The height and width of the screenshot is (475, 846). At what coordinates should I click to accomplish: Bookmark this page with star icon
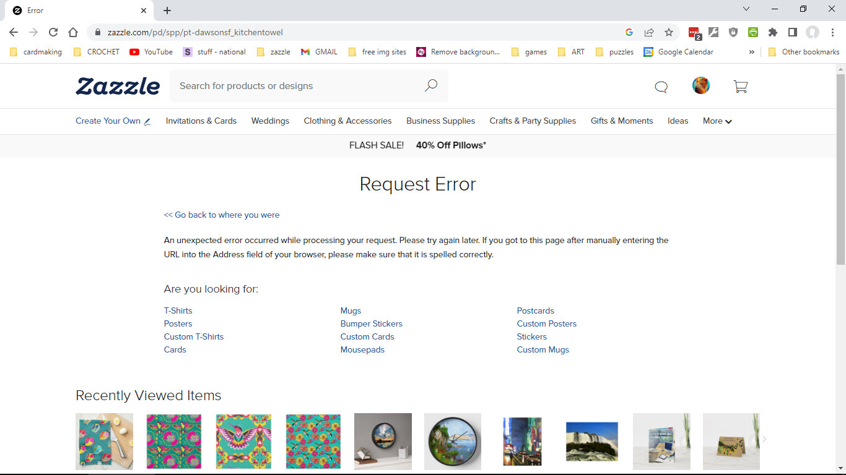[x=669, y=32]
